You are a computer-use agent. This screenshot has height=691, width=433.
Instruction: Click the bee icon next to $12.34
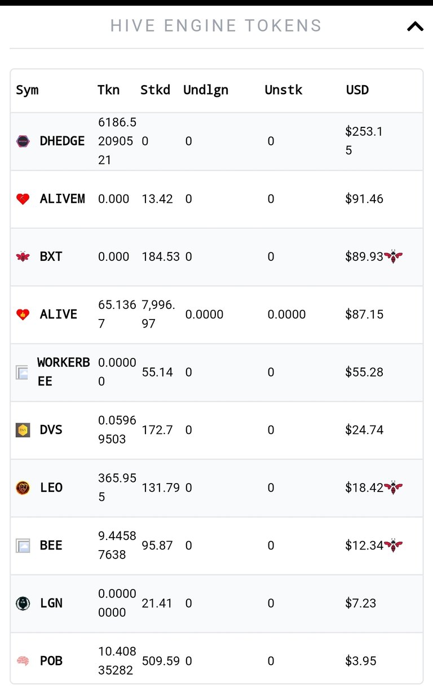point(393,546)
